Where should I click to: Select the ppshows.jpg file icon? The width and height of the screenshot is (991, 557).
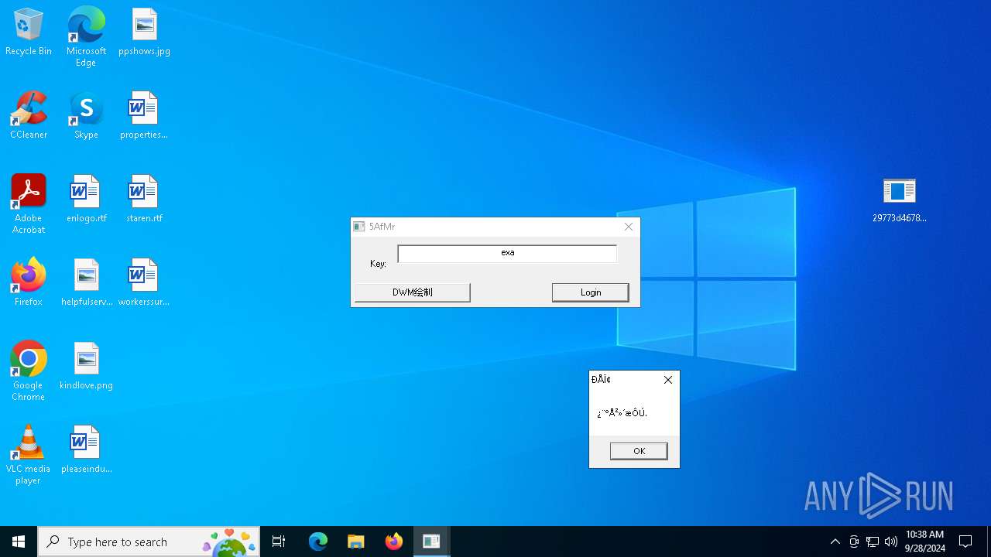click(144, 32)
